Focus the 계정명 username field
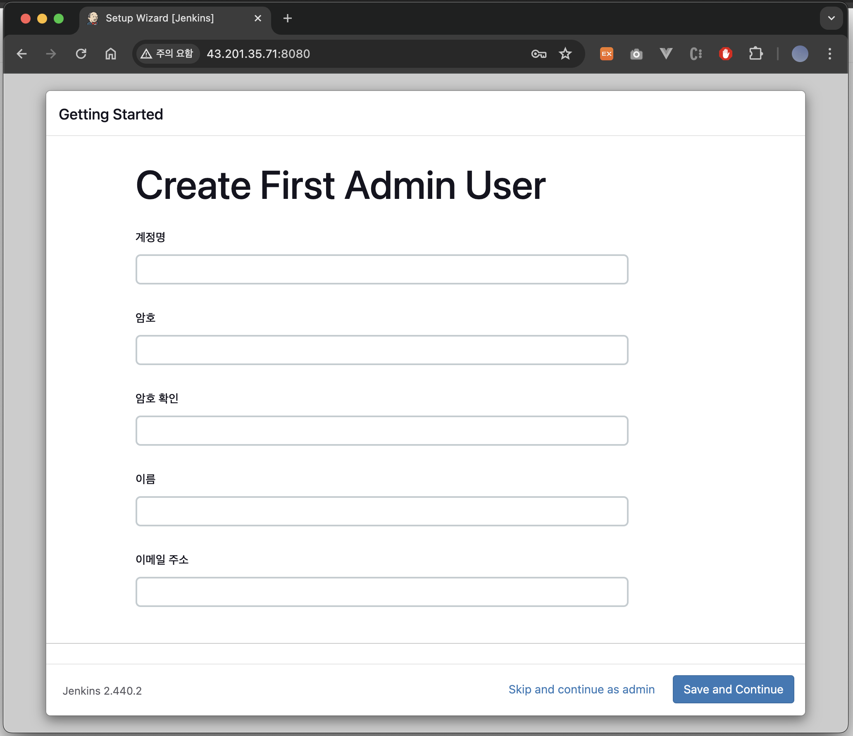Screen dimensions: 853x736 (381, 269)
